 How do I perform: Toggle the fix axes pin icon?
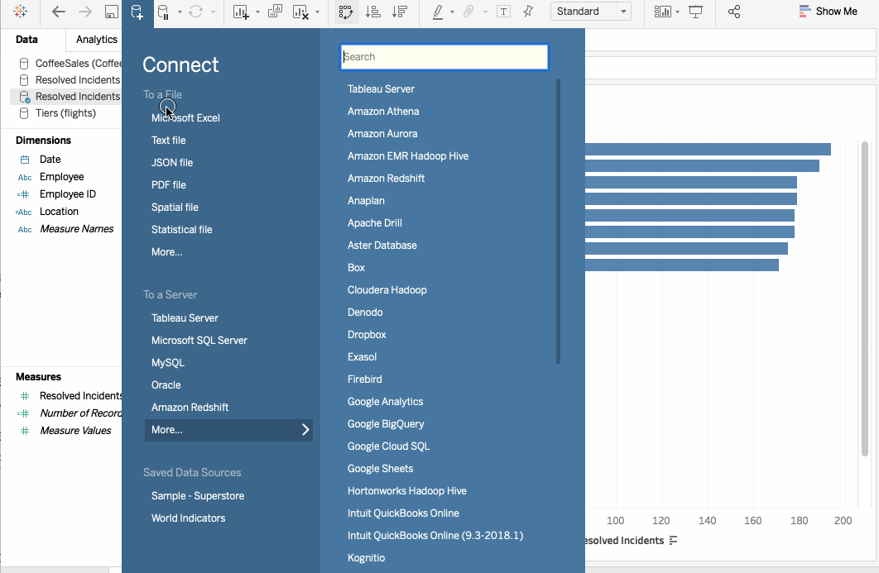pos(528,12)
